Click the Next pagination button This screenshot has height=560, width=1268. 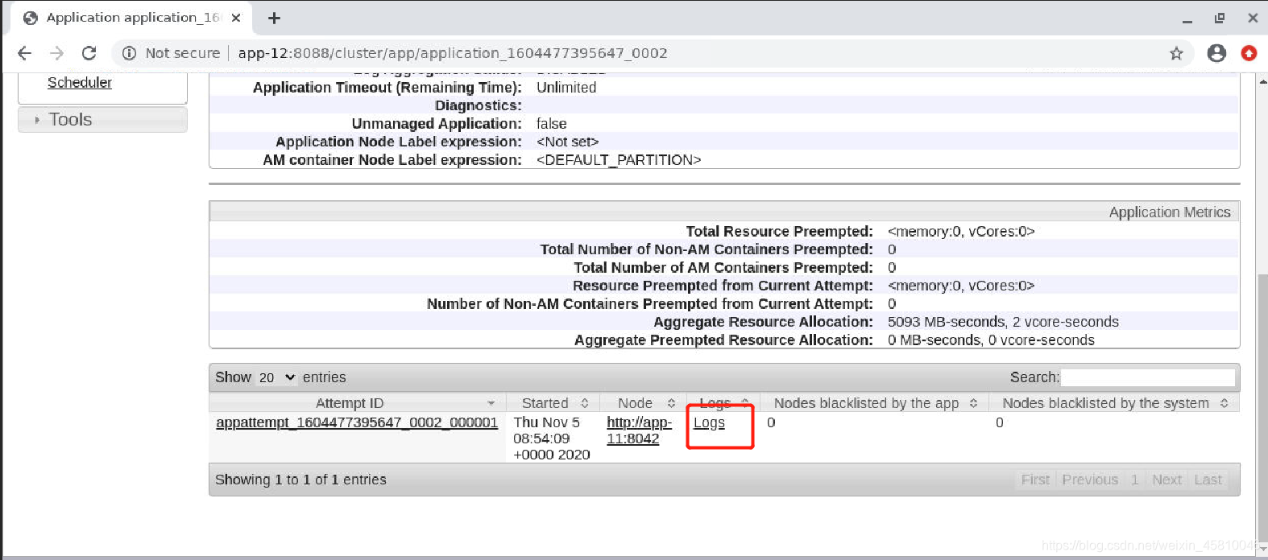click(x=1166, y=480)
